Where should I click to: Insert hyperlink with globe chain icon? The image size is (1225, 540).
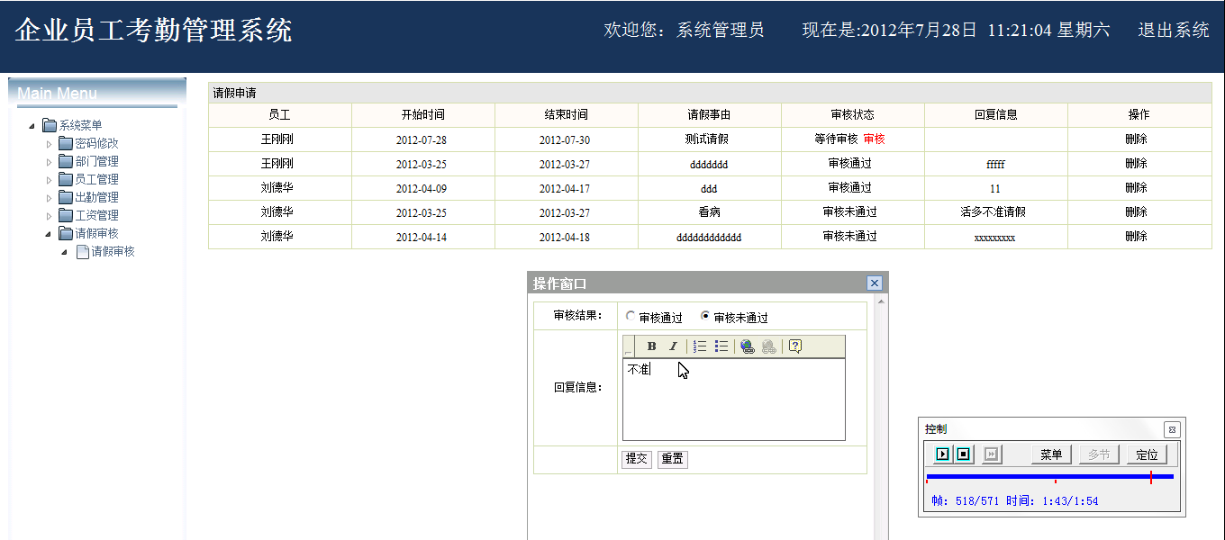pos(748,346)
